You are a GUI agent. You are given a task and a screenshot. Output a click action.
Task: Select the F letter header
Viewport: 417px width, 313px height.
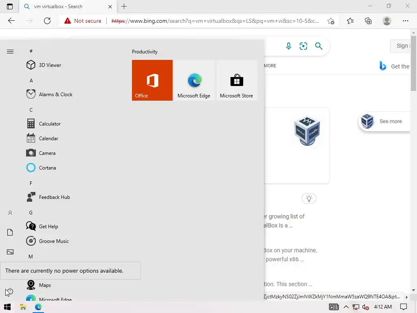click(31, 183)
